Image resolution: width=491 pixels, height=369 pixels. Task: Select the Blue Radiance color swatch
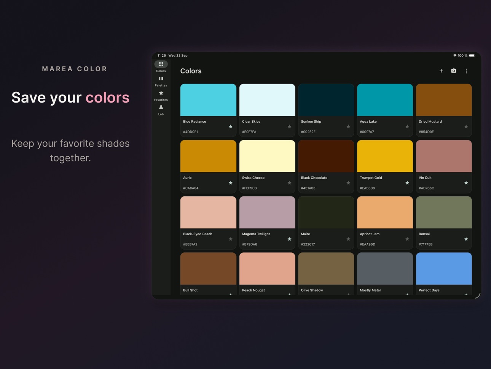click(208, 100)
